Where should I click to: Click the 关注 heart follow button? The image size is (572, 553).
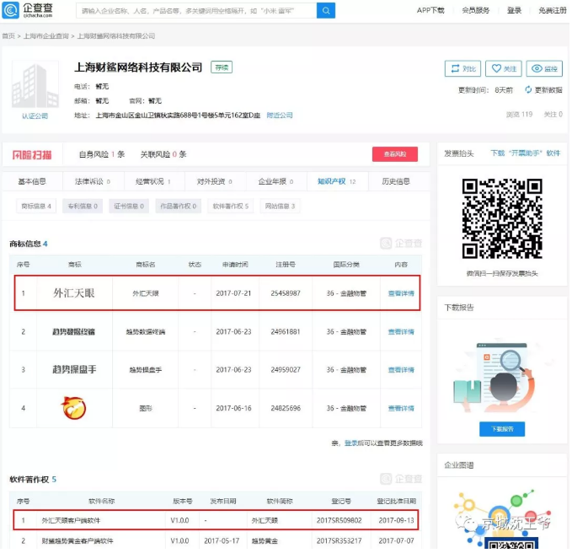click(505, 68)
